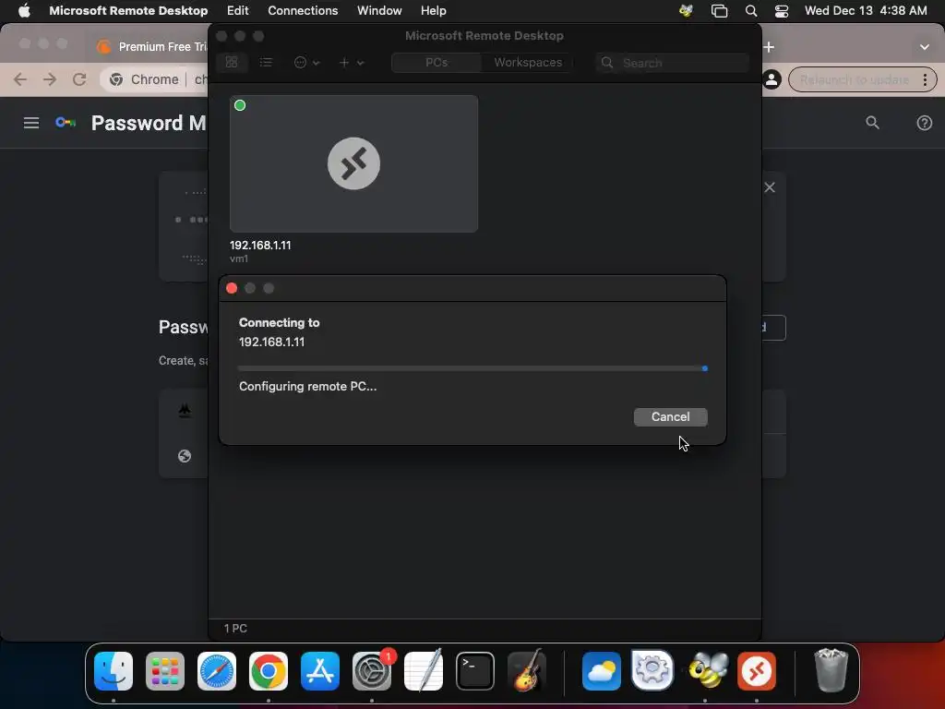Click the Remote Desktop search field
Viewport: 945px width, 709px height.
click(x=673, y=63)
